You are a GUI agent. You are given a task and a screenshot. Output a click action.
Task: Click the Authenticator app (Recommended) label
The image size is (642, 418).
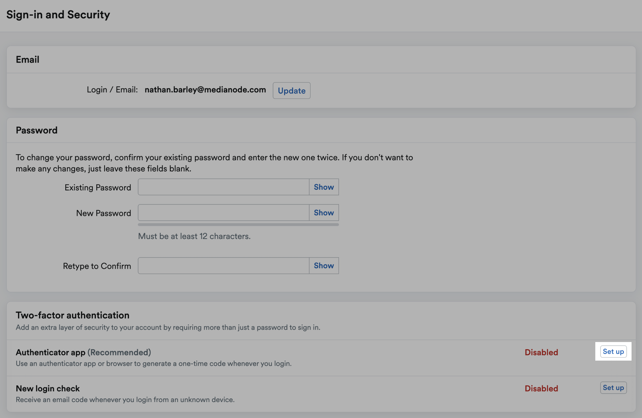click(x=83, y=352)
